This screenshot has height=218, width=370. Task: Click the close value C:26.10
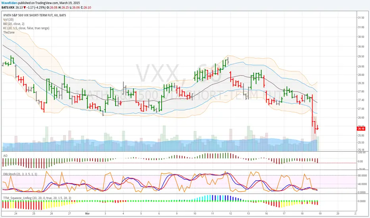[86, 8]
